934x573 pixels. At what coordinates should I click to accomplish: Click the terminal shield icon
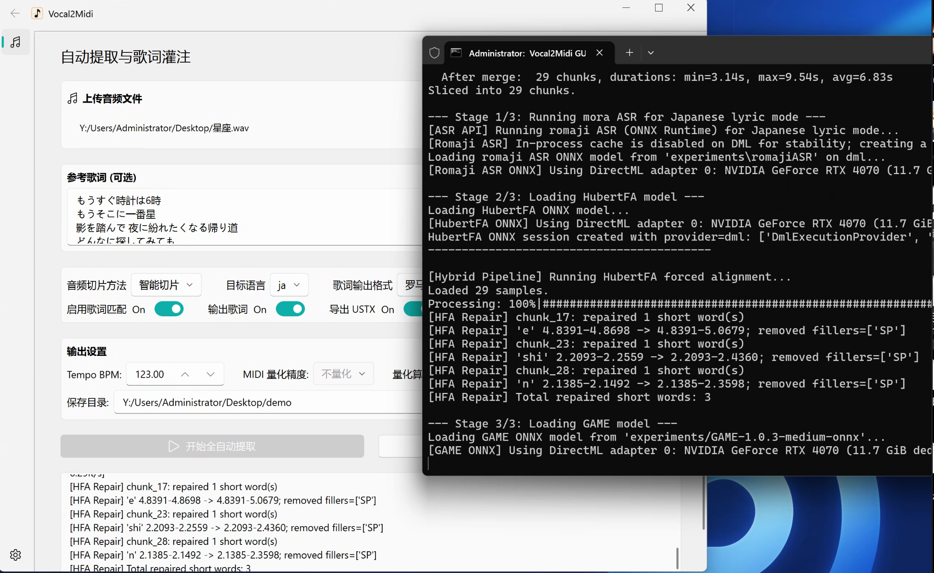(x=434, y=53)
